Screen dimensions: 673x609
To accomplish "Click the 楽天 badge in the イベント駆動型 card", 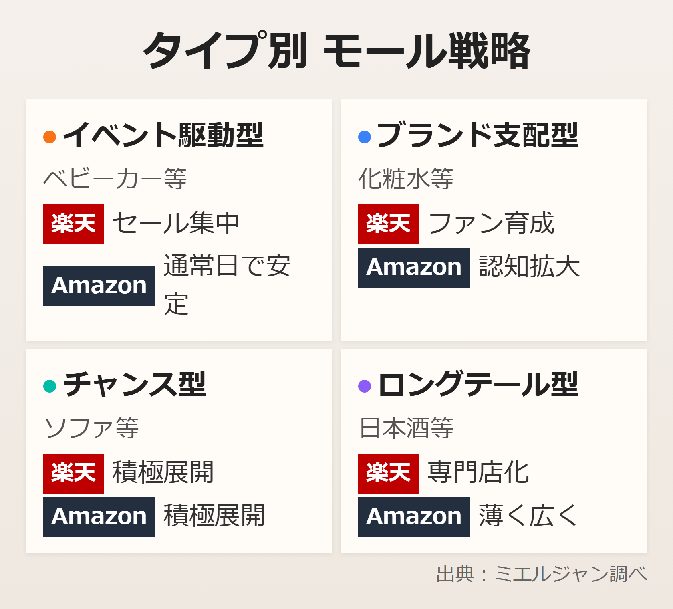I will (x=74, y=224).
